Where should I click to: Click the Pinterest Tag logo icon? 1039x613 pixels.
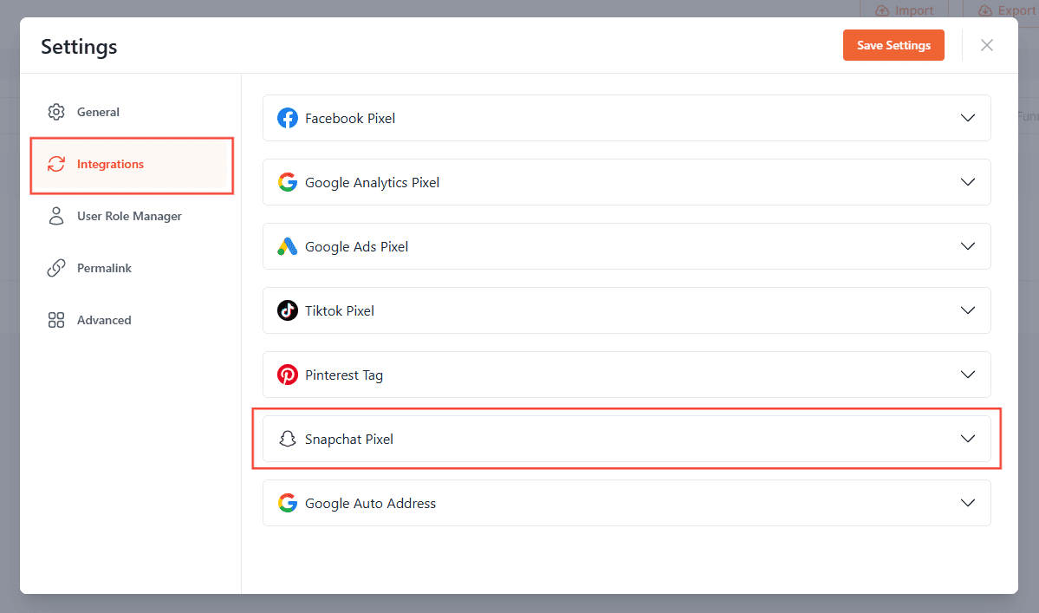click(288, 375)
